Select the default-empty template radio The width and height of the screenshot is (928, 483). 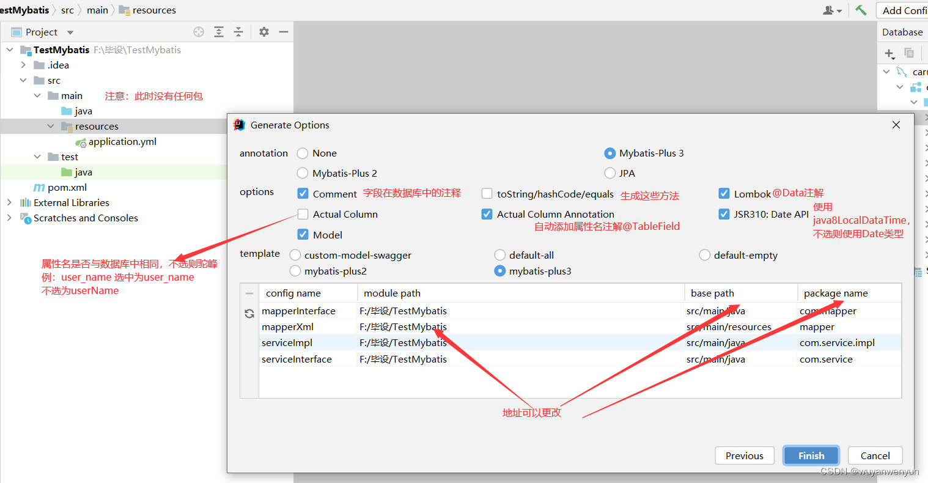coord(705,255)
